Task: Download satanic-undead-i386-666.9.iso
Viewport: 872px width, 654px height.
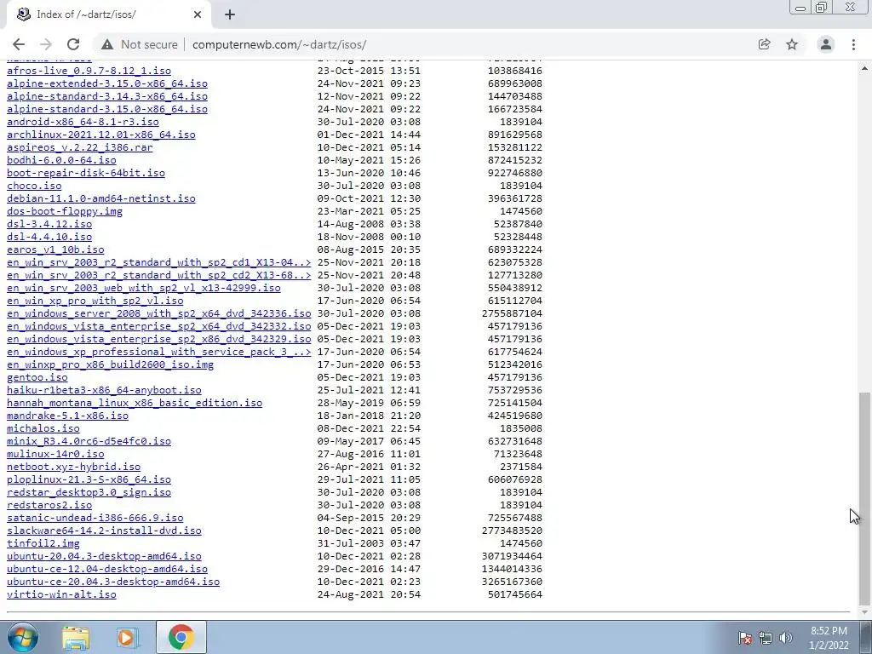Action: pyautogui.click(x=95, y=519)
